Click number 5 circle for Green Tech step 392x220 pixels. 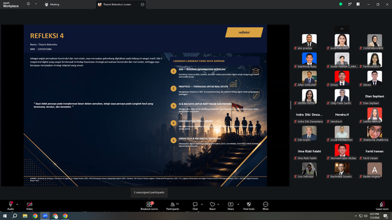[173, 141]
